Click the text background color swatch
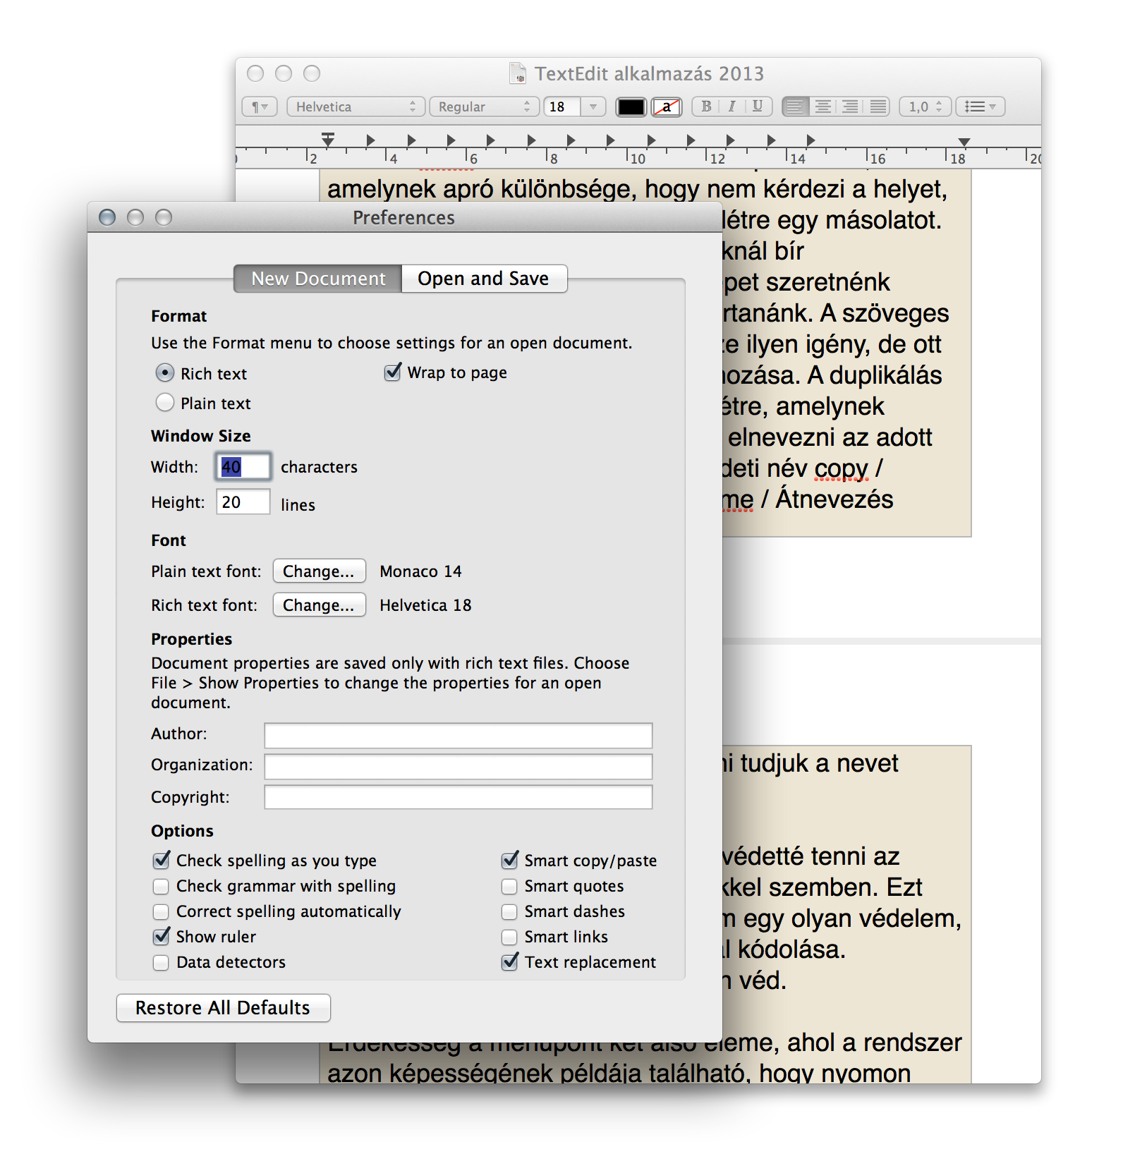The width and height of the screenshot is (1123, 1154). tap(667, 107)
